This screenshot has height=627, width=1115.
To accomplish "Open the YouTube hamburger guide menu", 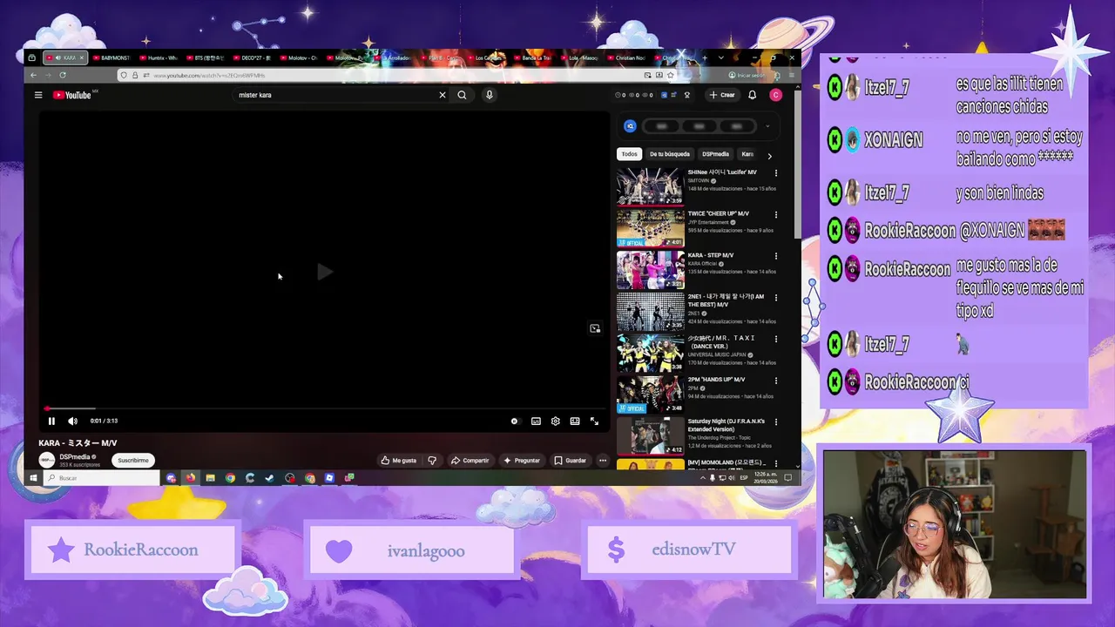I will click(38, 95).
